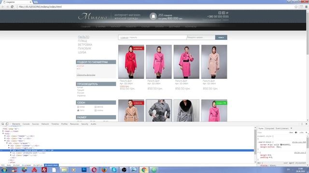Viewport: 309px width, 173px height.
Task: Click the browser reload button
Action: point(12,7)
